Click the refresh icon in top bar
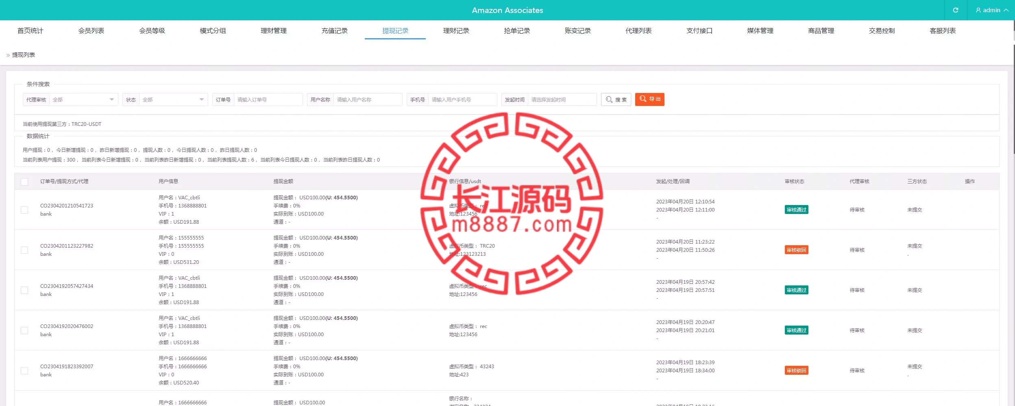 coord(955,10)
